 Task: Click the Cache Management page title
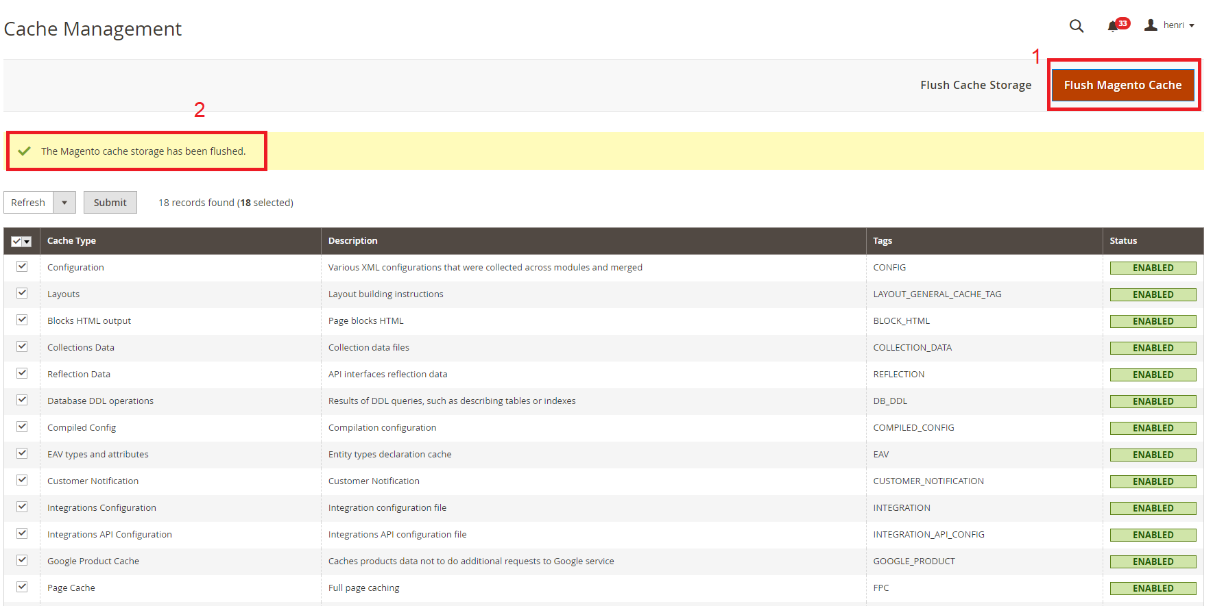pos(93,29)
